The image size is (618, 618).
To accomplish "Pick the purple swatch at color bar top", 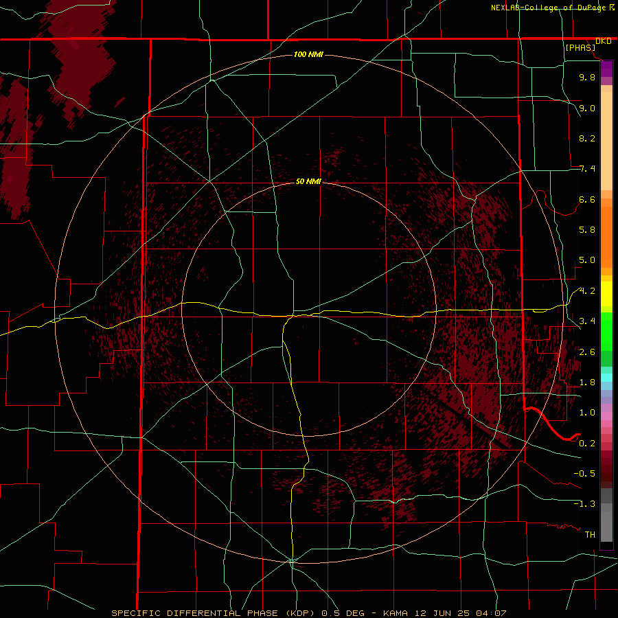I will (606, 69).
